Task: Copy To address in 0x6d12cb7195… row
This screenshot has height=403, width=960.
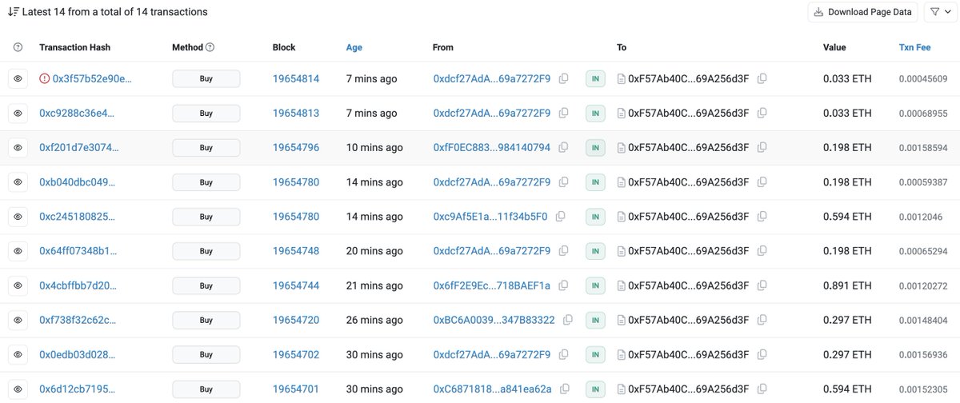Action: 762,389
